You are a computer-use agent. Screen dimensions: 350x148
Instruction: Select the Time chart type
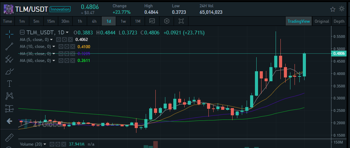(8, 21)
